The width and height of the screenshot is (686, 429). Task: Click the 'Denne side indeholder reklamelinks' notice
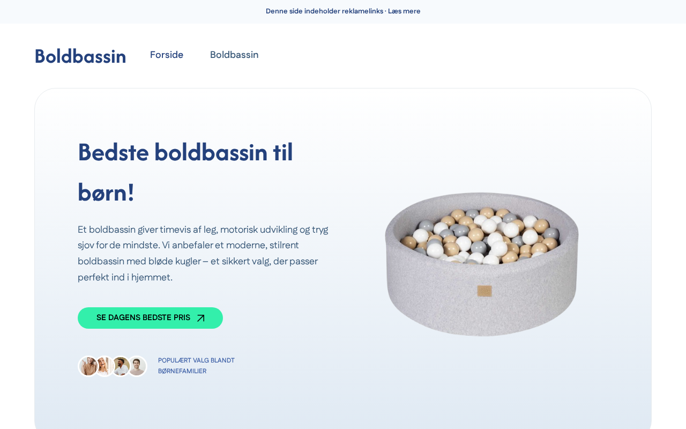coord(324,11)
